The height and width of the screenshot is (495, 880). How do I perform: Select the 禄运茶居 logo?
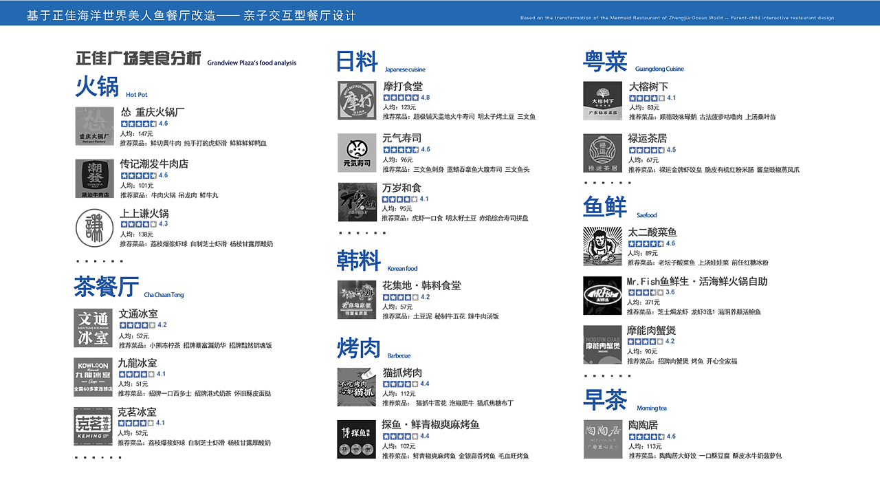(x=603, y=153)
